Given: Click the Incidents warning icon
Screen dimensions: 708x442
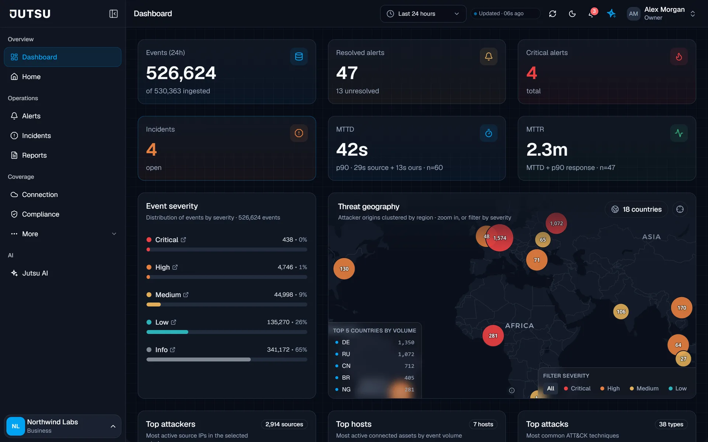Looking at the screenshot, I should pyautogui.click(x=299, y=133).
